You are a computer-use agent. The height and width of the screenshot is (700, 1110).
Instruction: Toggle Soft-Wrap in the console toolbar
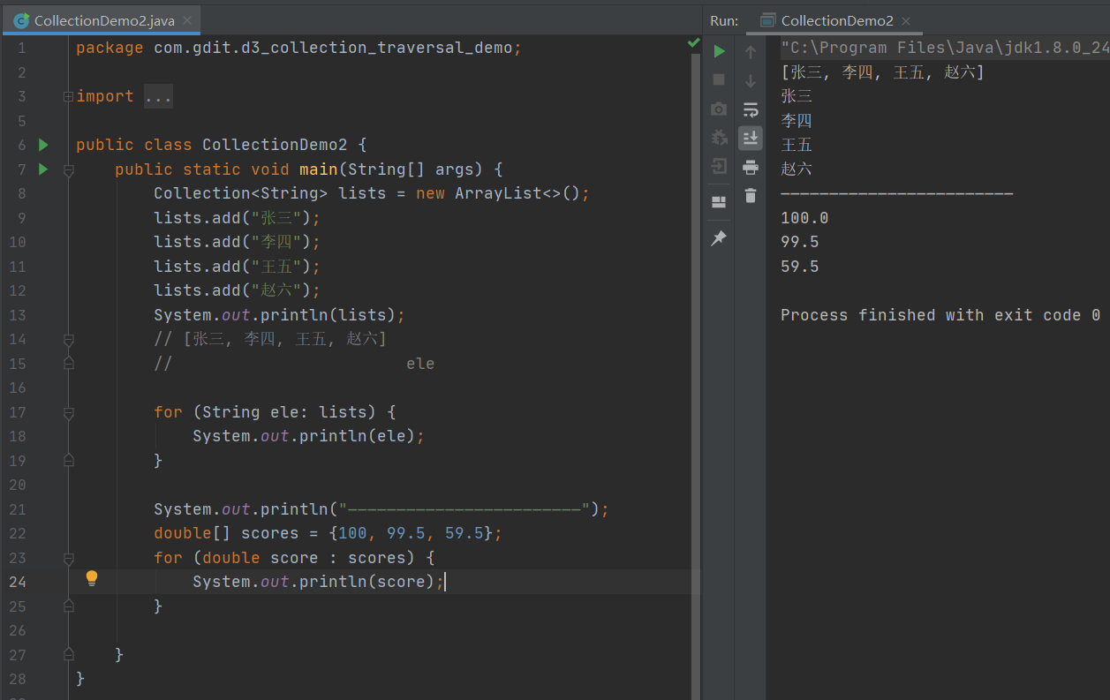(x=751, y=109)
